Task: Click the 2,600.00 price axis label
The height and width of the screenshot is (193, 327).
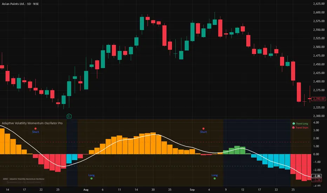Action: tap(319, 12)
